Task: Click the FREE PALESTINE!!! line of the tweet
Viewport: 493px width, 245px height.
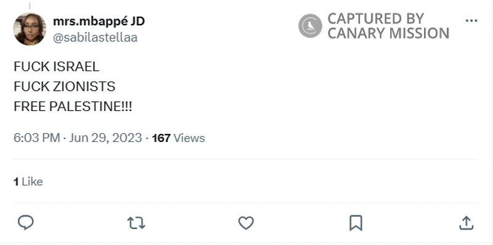Action: pyautogui.click(x=73, y=107)
